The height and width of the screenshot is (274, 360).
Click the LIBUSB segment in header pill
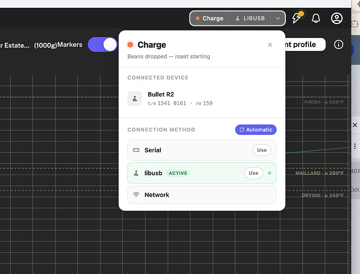coord(250,18)
